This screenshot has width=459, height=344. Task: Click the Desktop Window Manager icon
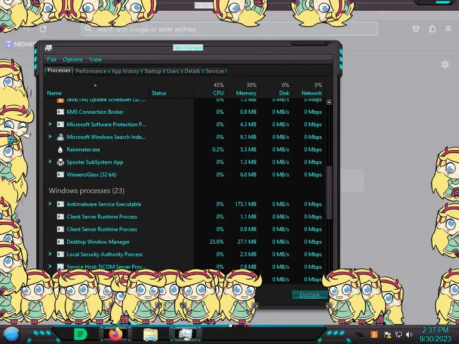click(61, 242)
